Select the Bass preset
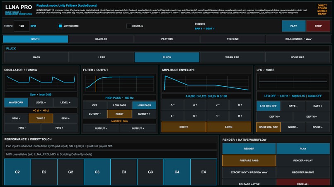The width and height of the screenshot is (334, 187). pos(36,57)
